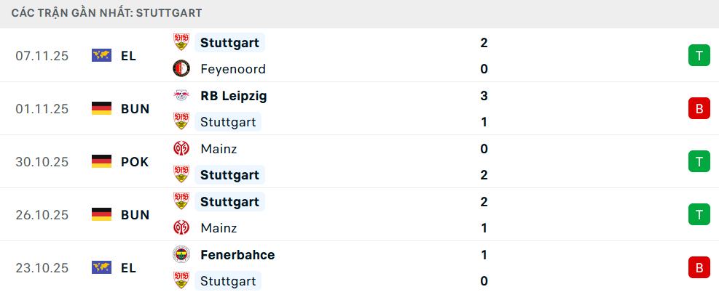Open the Feyenoord team link
The image size is (719, 292).
click(x=232, y=69)
